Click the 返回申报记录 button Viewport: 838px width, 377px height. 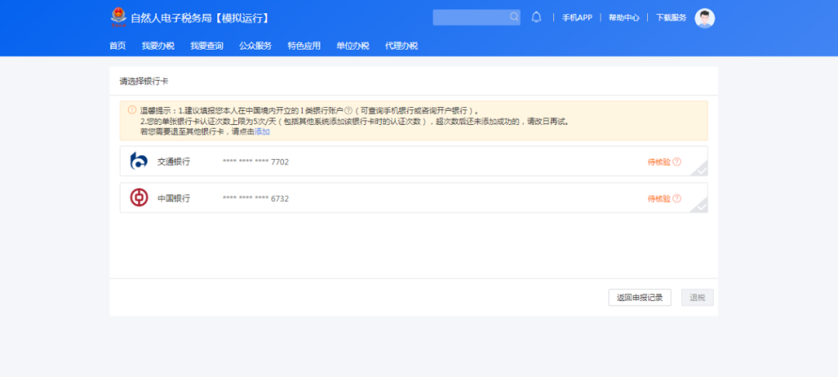(x=639, y=298)
